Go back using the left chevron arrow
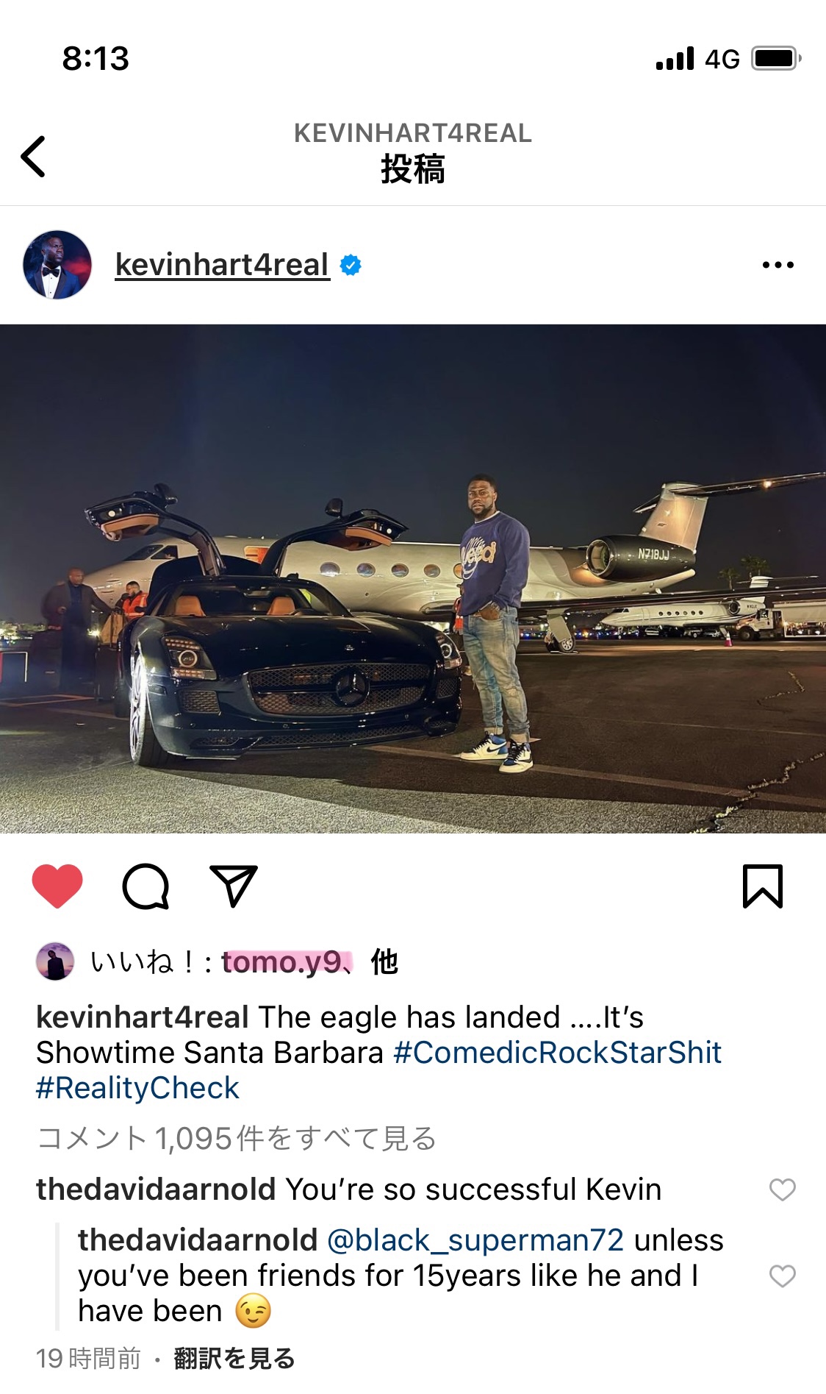 pyautogui.click(x=33, y=156)
